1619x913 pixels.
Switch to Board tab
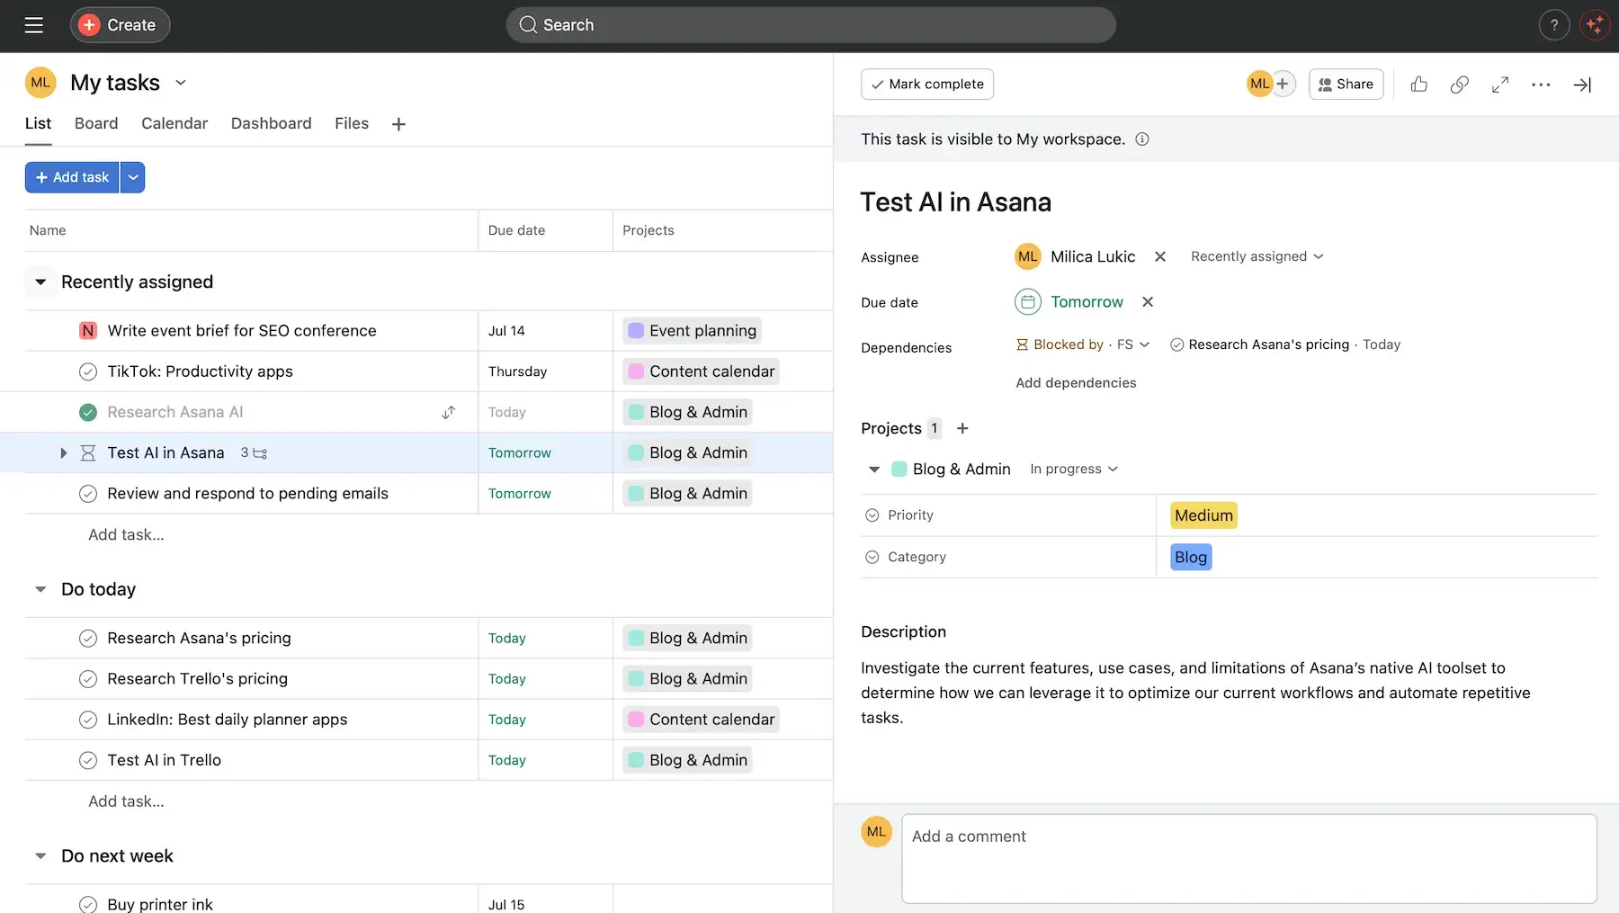(x=96, y=123)
